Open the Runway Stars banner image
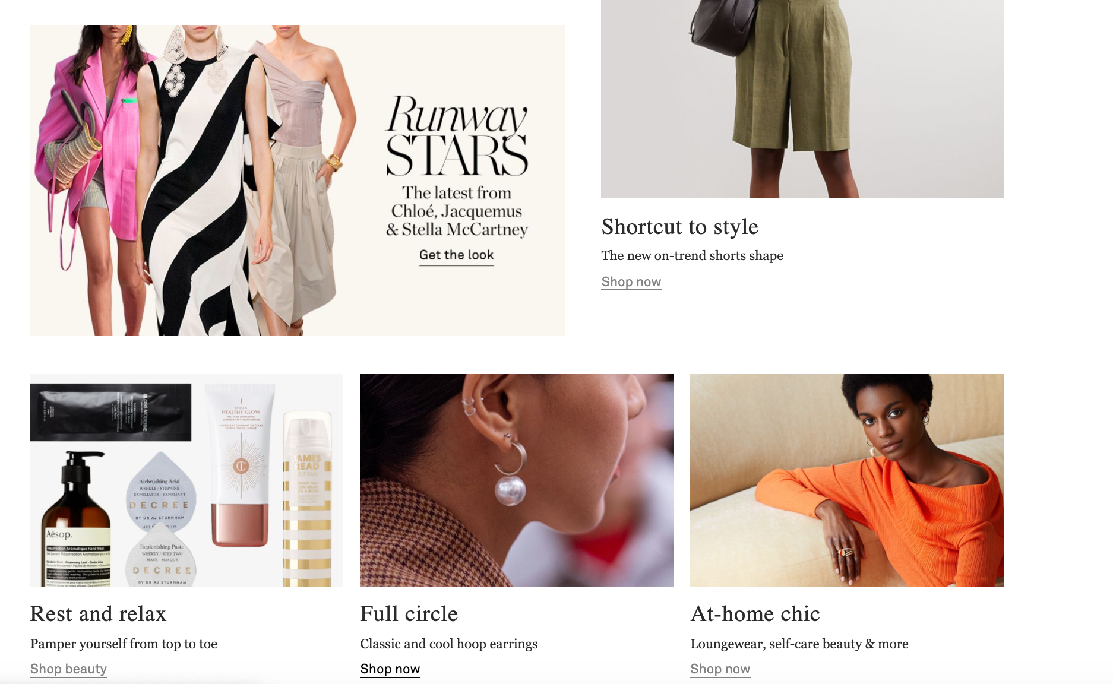The height and width of the screenshot is (684, 1113). point(298,180)
